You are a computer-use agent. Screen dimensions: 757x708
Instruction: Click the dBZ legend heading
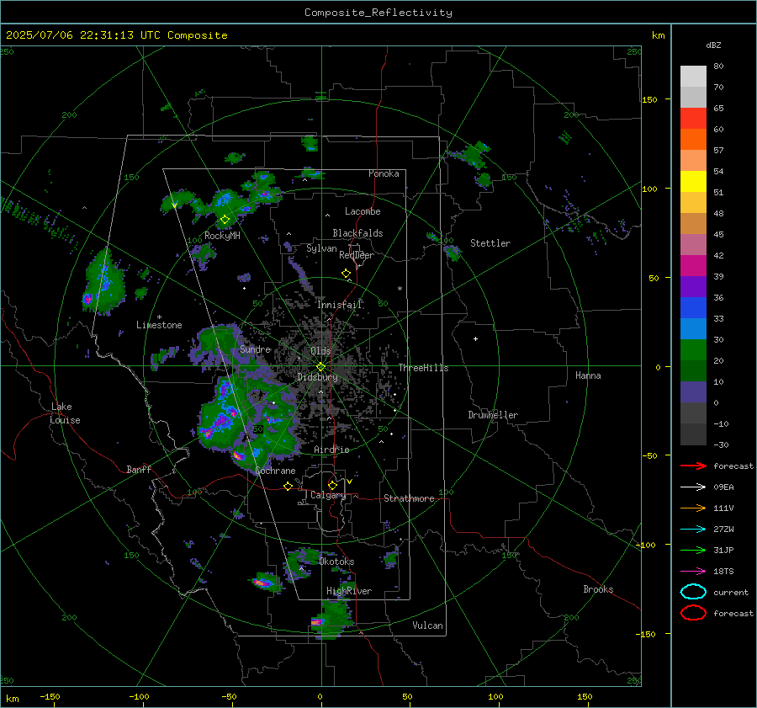pyautogui.click(x=713, y=45)
